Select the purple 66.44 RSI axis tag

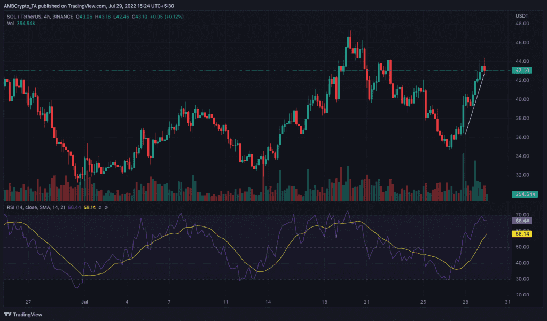coord(521,221)
